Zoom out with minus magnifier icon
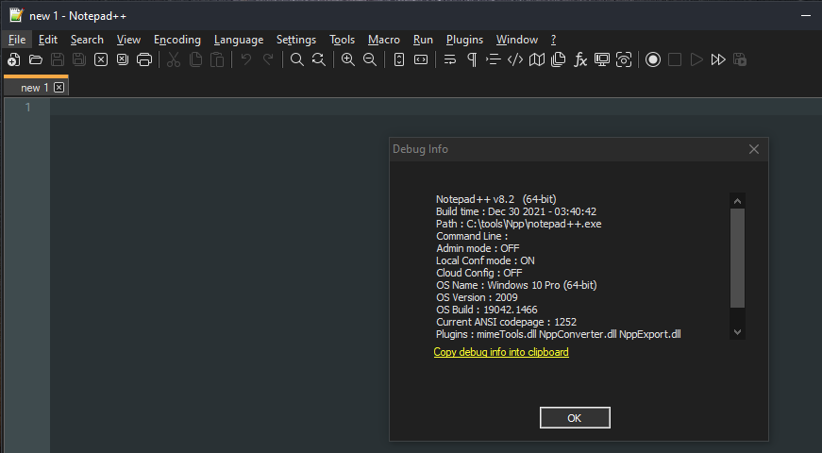This screenshot has width=822, height=453. (x=370, y=59)
